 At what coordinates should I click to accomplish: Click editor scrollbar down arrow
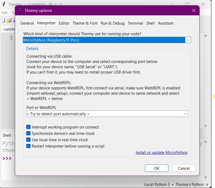click(205, 126)
